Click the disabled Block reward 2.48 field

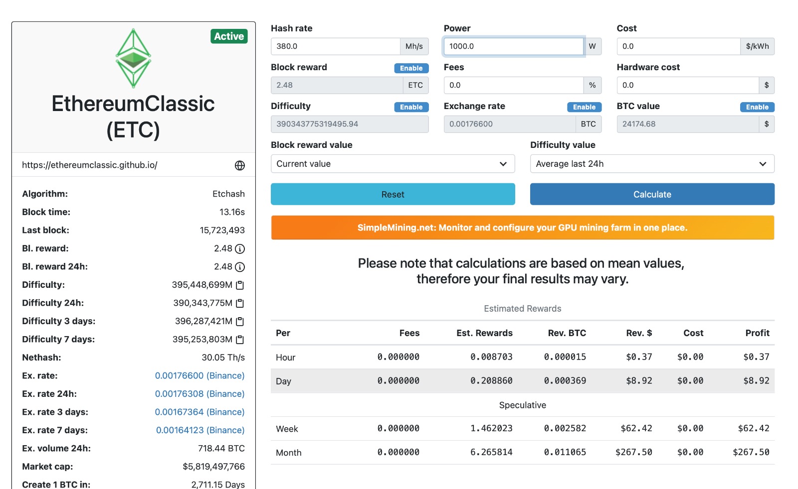[x=337, y=85]
